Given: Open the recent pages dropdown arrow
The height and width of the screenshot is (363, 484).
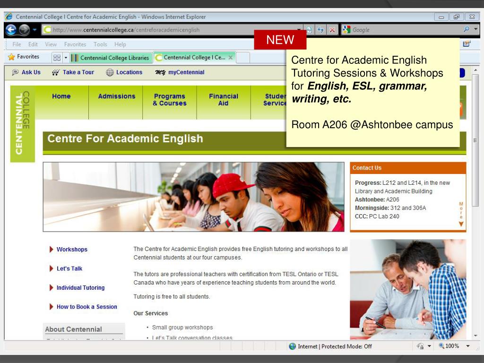Looking at the screenshot, I should pyautogui.click(x=35, y=30).
